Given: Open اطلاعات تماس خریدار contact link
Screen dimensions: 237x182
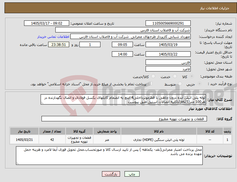Looking at the screenshot, I should pos(53,37).
